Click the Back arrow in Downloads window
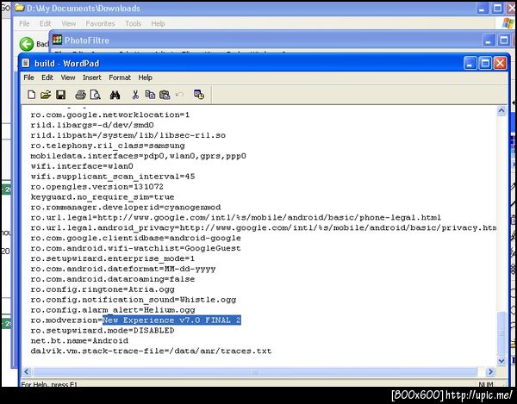517x404 pixels. pyautogui.click(x=27, y=44)
